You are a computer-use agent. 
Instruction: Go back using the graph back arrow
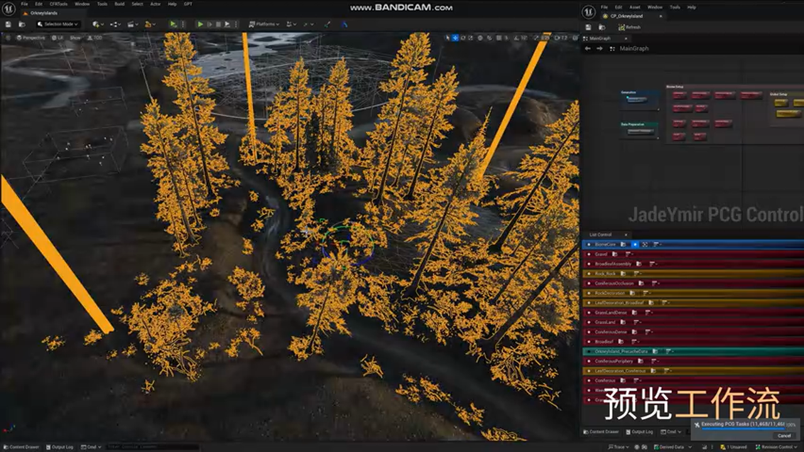[x=587, y=48]
